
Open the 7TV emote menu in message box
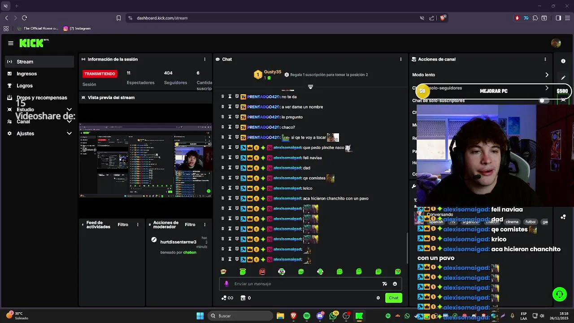click(385, 284)
